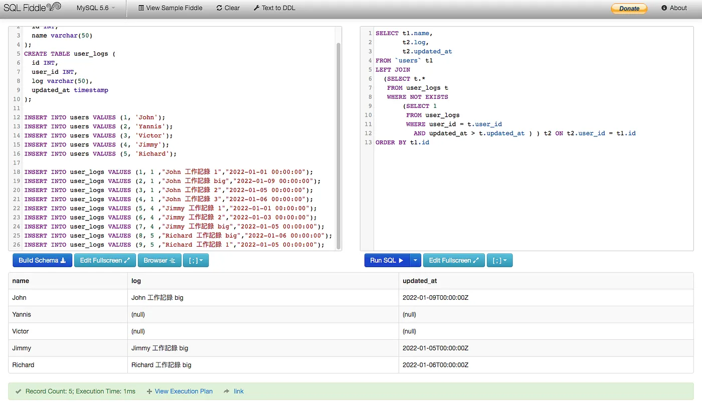Place cursor on the LEFT JOIN line
Screen dimensions: 702x405
pos(393,70)
